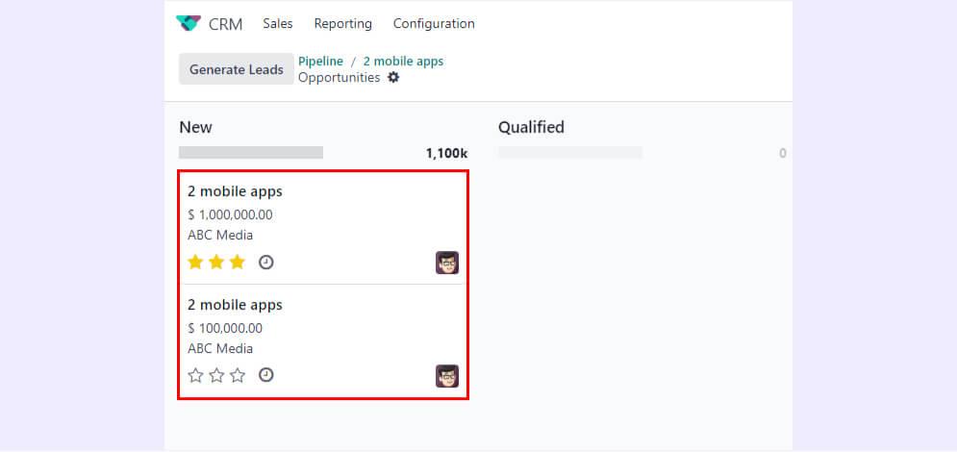The height and width of the screenshot is (452, 957).
Task: Click activity clock on $1,000,000 opportunity
Action: click(266, 262)
